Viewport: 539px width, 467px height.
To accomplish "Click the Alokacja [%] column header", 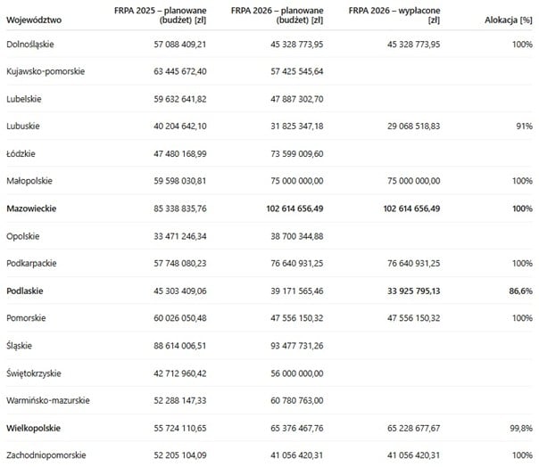I will pos(509,19).
